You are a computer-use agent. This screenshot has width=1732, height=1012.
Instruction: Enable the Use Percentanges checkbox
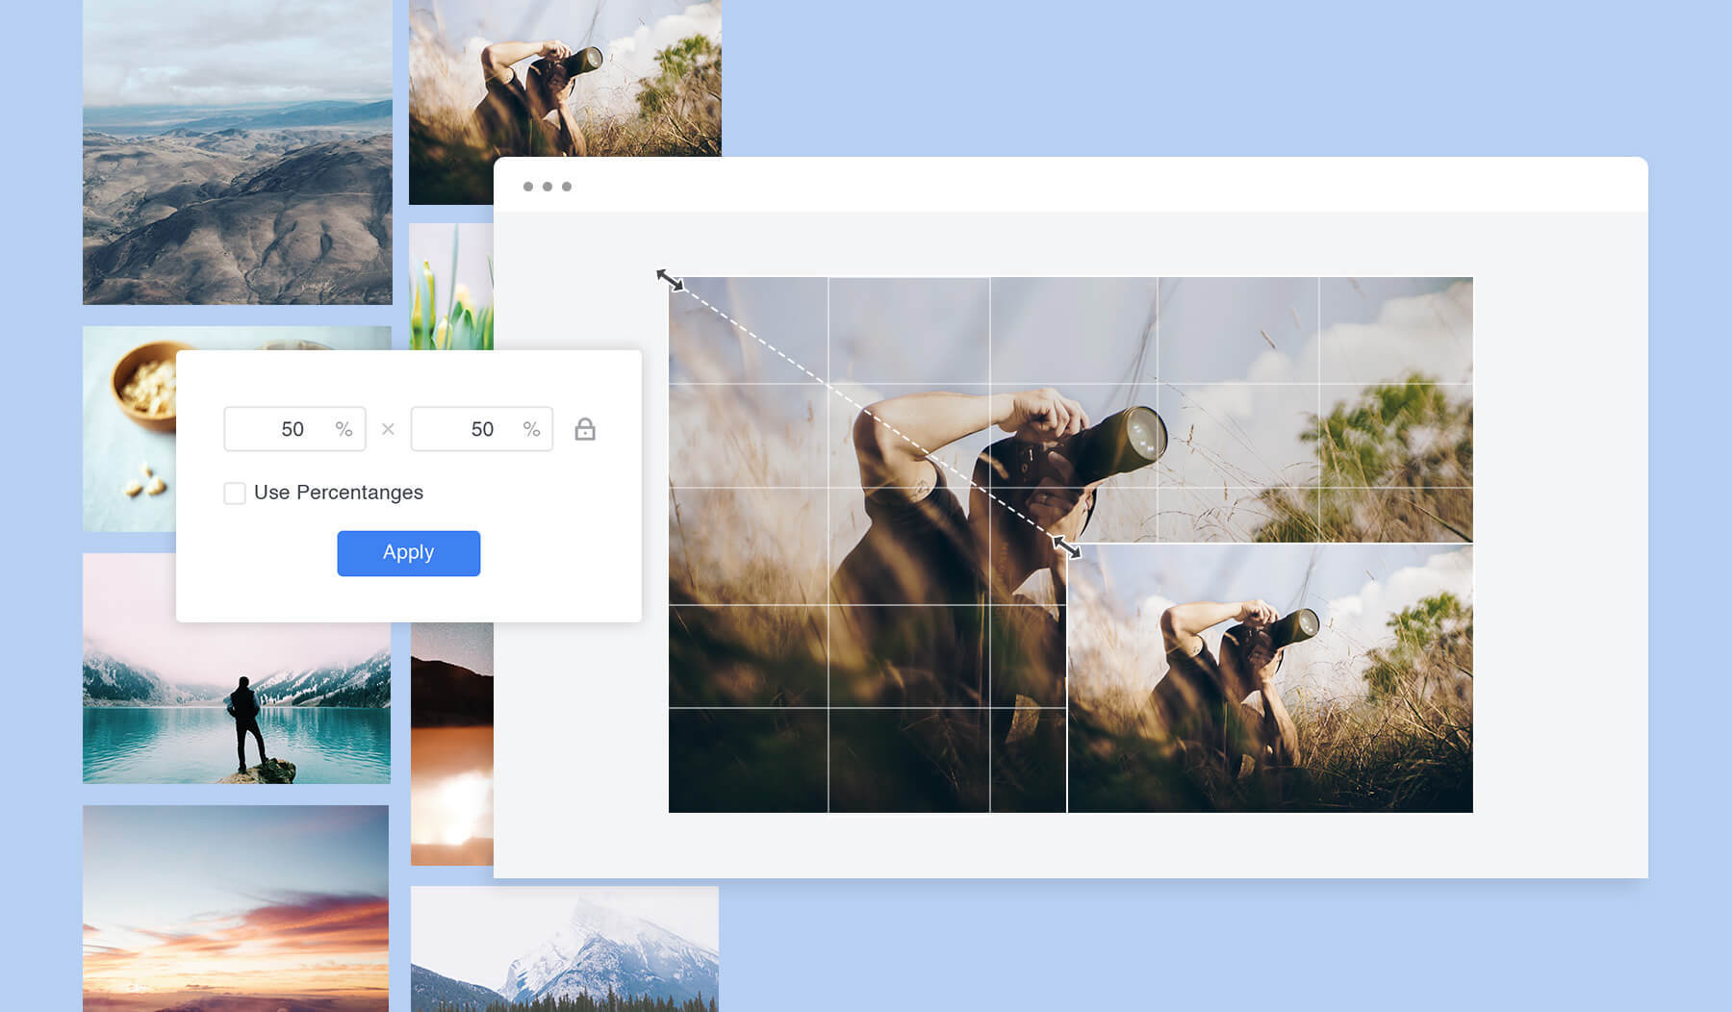coord(234,492)
